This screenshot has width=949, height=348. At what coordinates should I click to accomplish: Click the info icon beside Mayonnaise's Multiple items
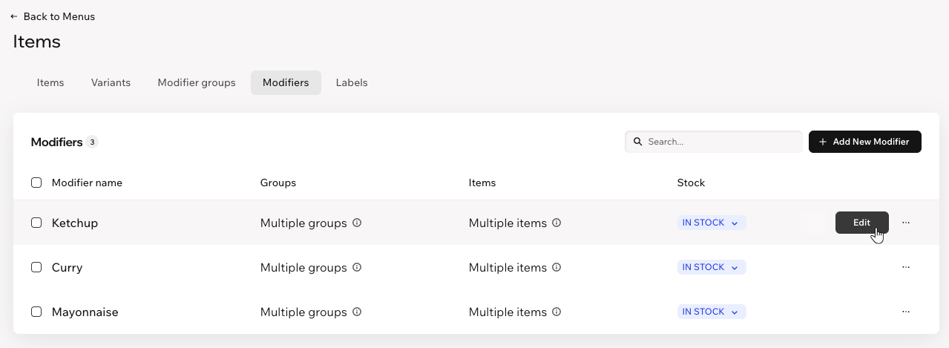(556, 312)
